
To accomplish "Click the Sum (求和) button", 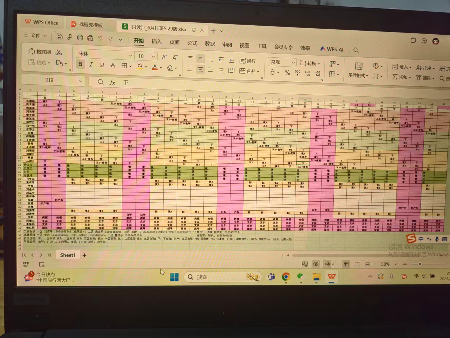I will pos(401,77).
